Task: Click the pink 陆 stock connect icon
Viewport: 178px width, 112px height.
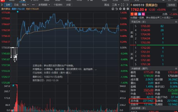Action: pyautogui.click(x=143, y=14)
